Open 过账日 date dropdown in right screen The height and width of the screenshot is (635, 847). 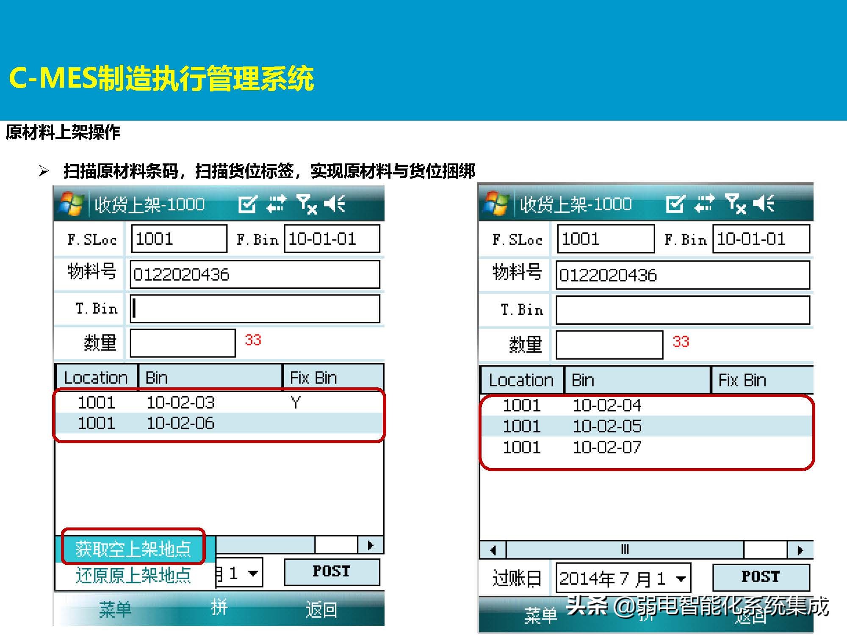pos(681,578)
